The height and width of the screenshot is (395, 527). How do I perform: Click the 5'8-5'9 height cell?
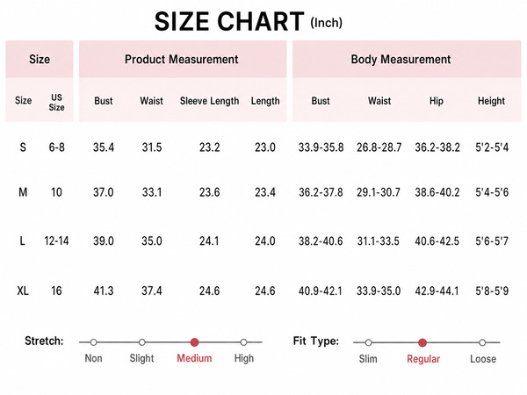(492, 291)
